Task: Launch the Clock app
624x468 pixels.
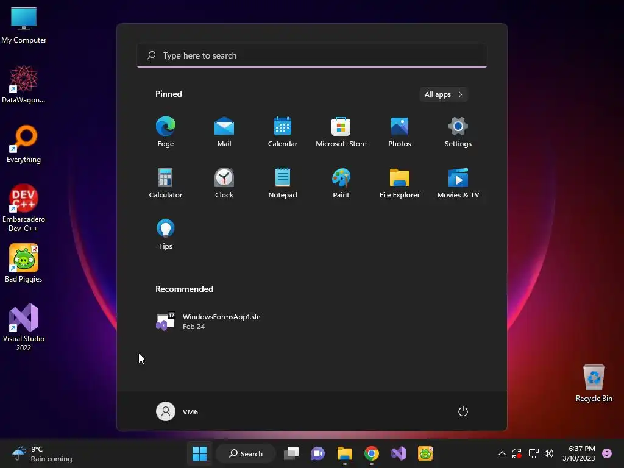Action: tap(224, 183)
